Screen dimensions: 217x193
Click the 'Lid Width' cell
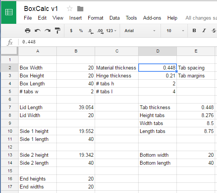37,115
